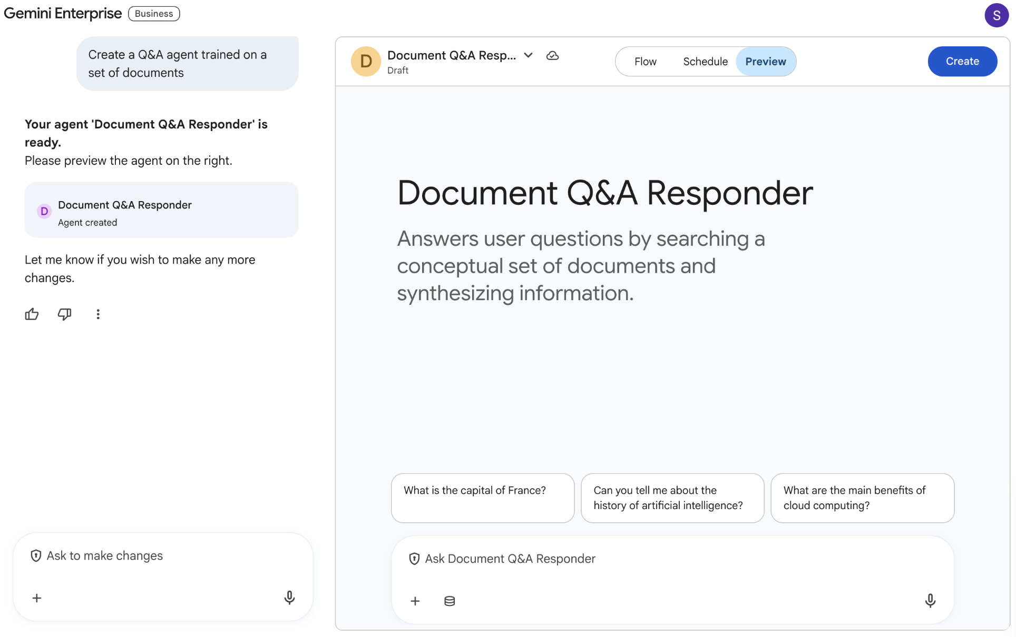Image resolution: width=1016 pixels, height=637 pixels.
Task: Click the agent description paragraph
Action: tap(581, 266)
